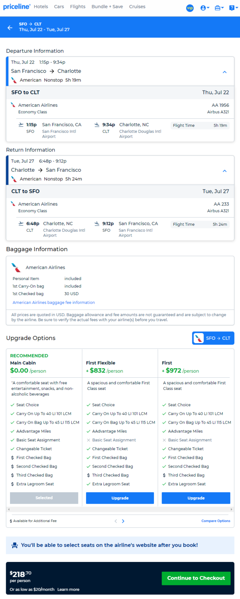Upgrade to First fare

coord(196,498)
